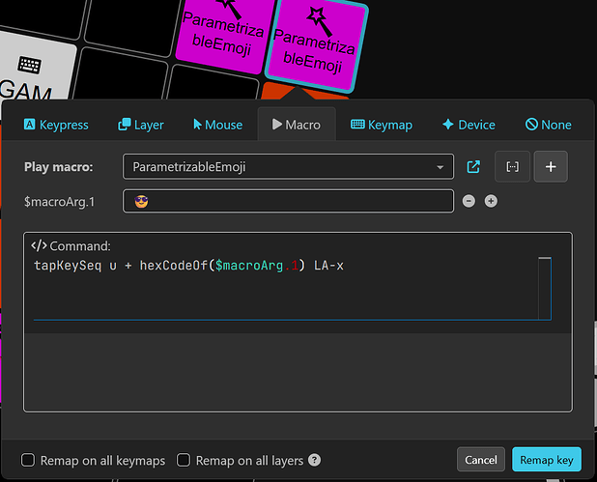The image size is (597, 482).
Task: Click the plus button to add new macro
Action: tap(551, 167)
